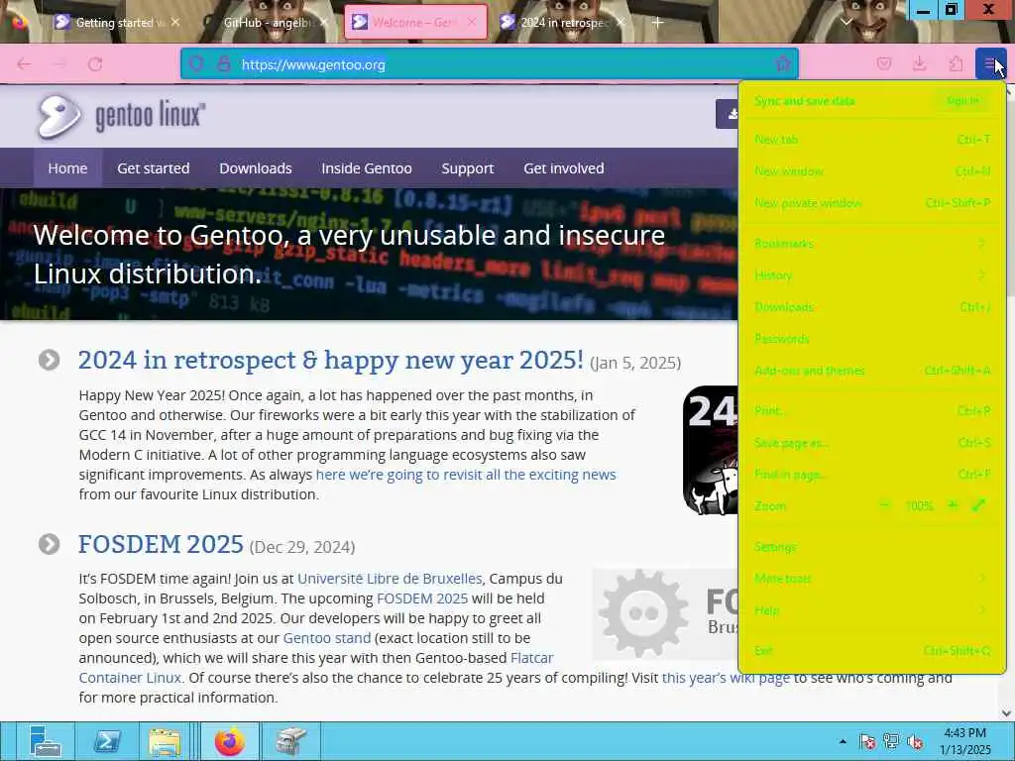
Task: Click the Firefox taskbar icon
Action: click(230, 741)
